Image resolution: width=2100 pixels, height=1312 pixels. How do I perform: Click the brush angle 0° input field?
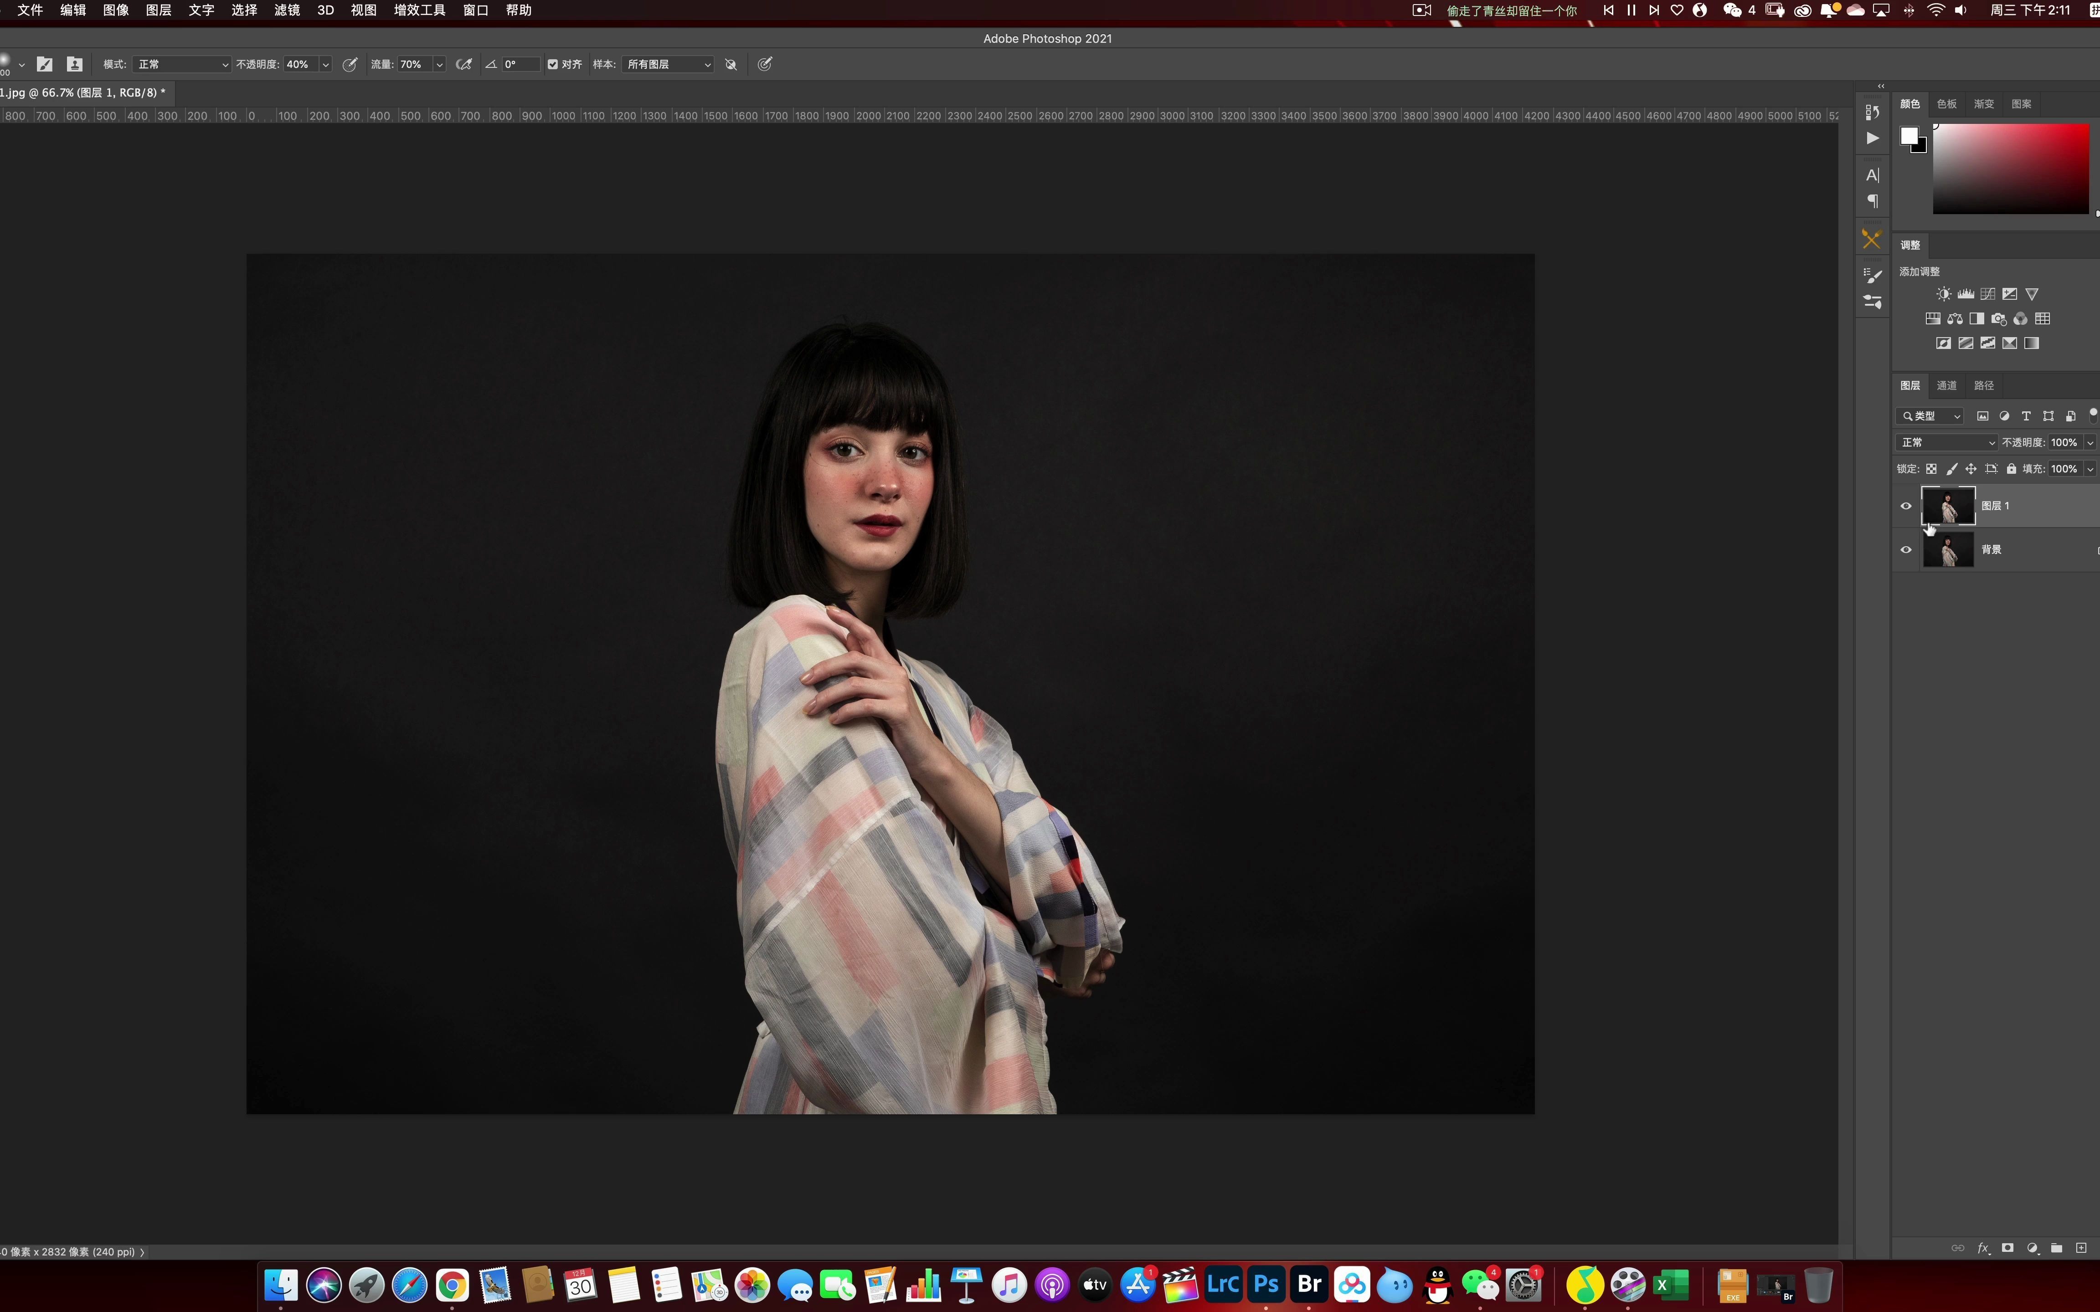520,64
